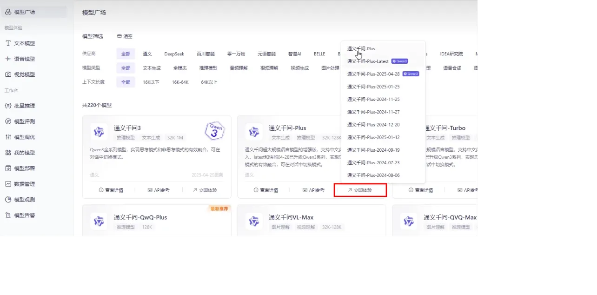The image size is (597, 295).
Task: Select 16K以下 context length filter
Action: (151, 82)
